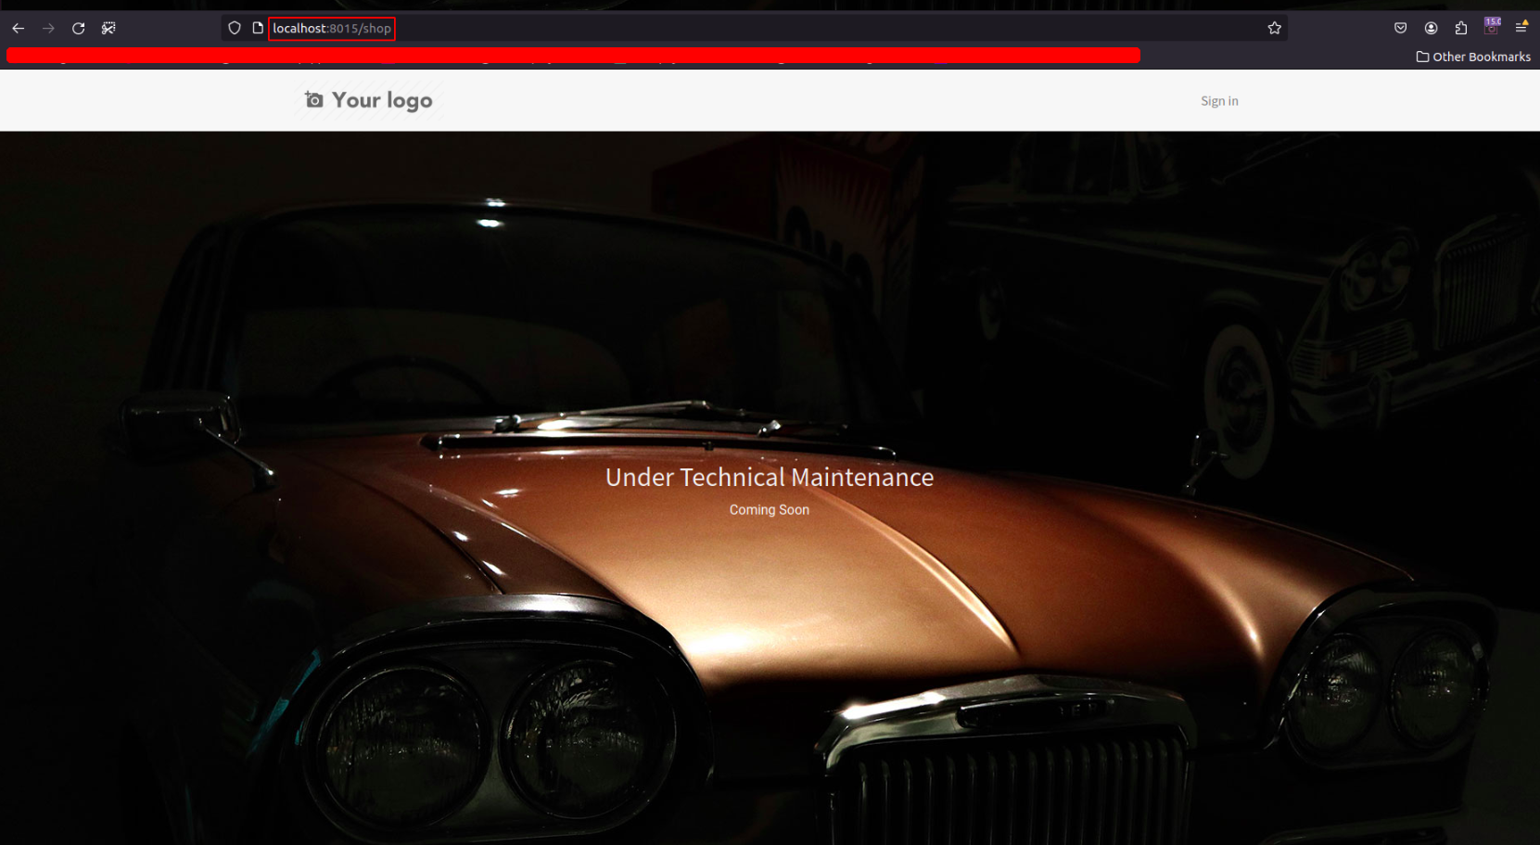
Task: Open the browser hamburger menu
Action: point(1521,28)
